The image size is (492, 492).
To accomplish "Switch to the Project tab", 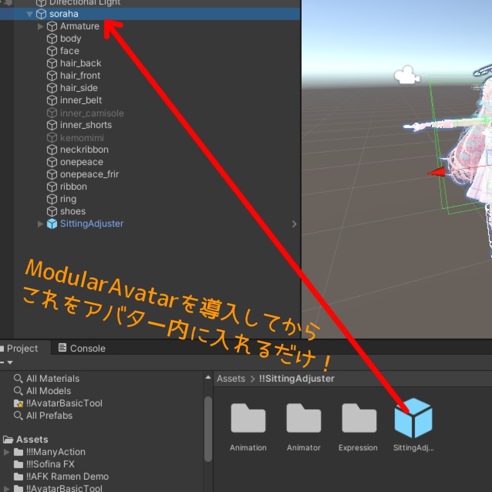I will (23, 348).
